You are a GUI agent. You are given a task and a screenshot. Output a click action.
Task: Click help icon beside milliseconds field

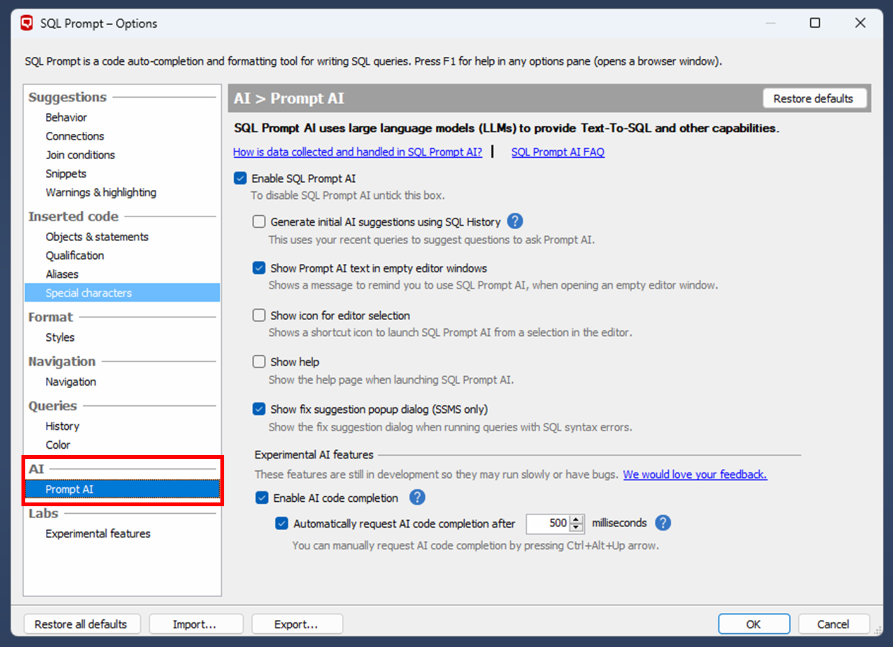[x=662, y=523]
